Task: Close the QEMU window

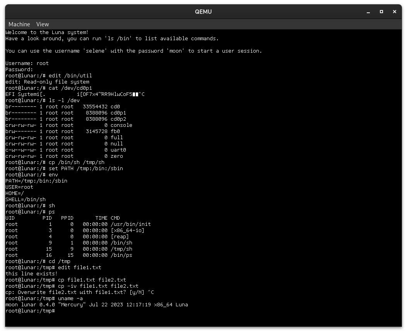Action: coord(395,12)
